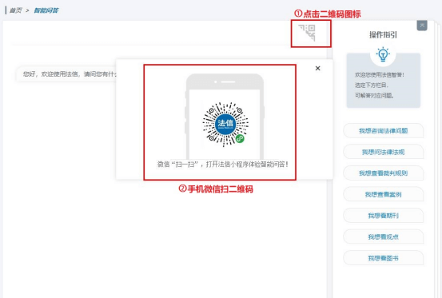Click the QR code icon at top
This screenshot has width=442, height=298.
pos(307,33)
